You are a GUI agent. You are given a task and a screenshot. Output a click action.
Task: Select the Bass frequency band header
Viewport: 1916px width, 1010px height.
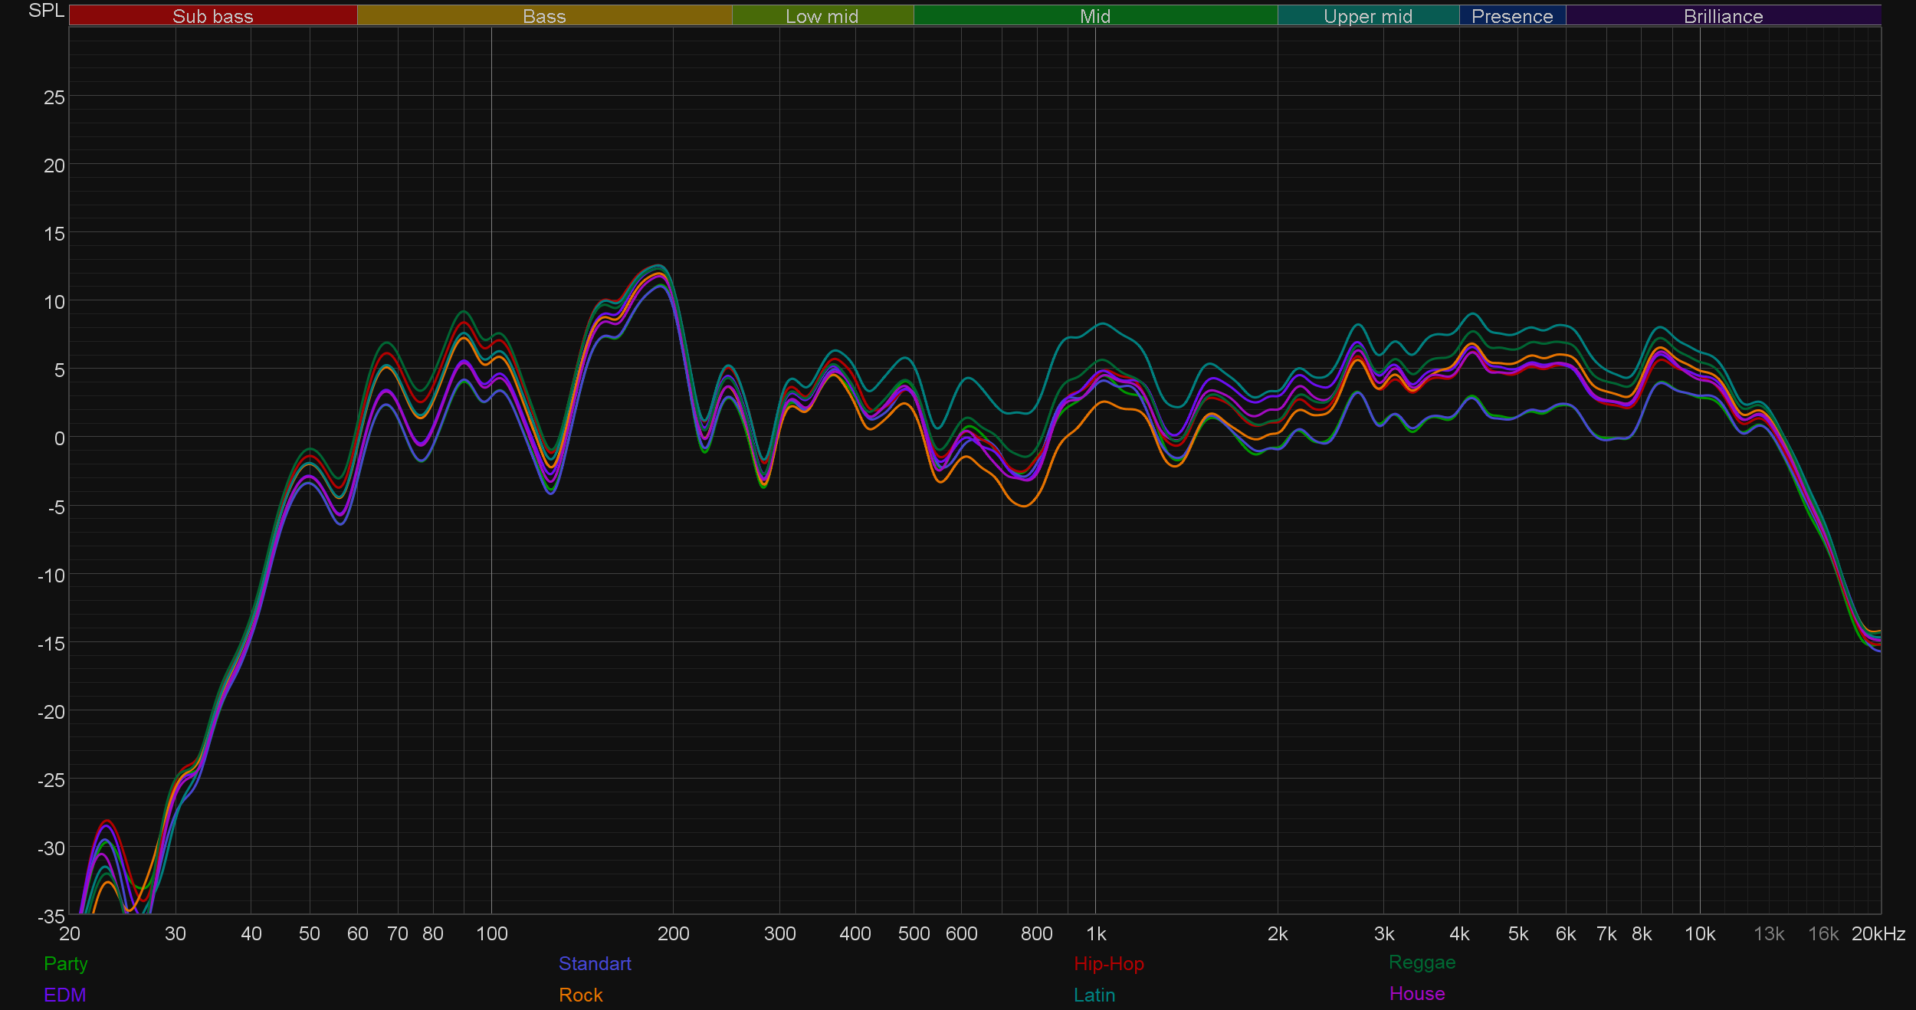[x=544, y=16]
